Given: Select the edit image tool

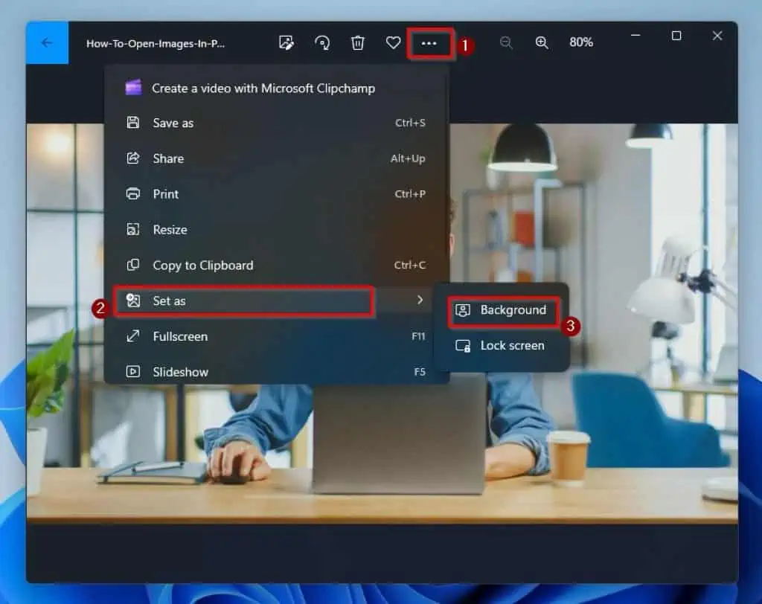Looking at the screenshot, I should (x=286, y=42).
